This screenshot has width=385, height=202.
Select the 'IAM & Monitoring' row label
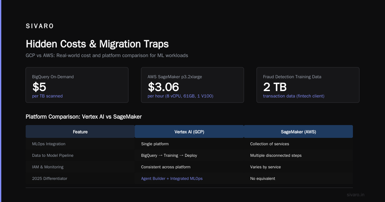click(48, 167)
